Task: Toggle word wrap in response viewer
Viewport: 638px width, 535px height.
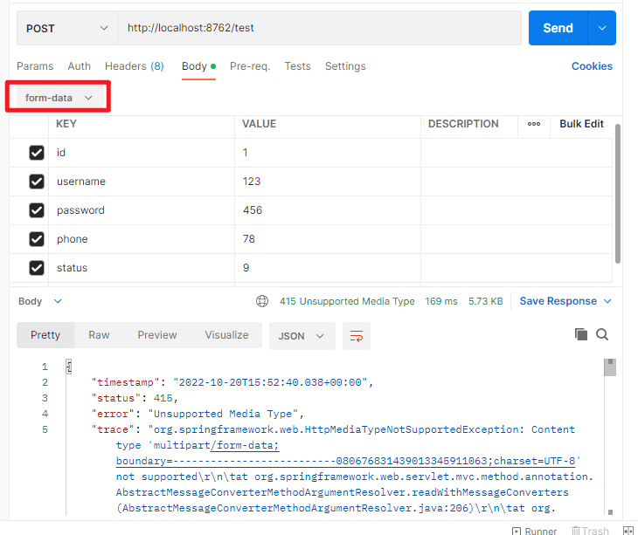Action: coord(357,336)
